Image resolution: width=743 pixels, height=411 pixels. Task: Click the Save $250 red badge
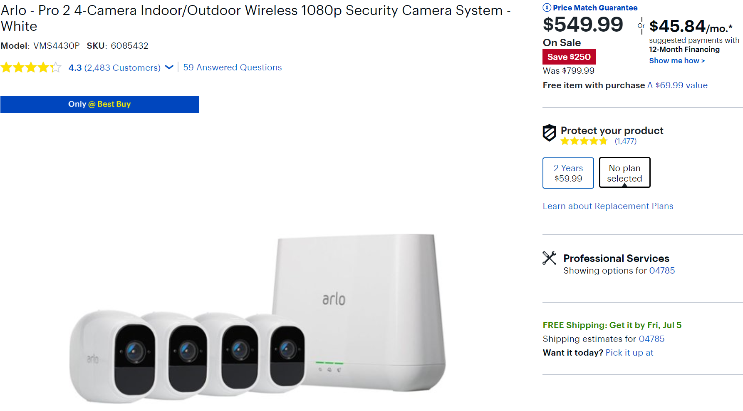coord(569,57)
